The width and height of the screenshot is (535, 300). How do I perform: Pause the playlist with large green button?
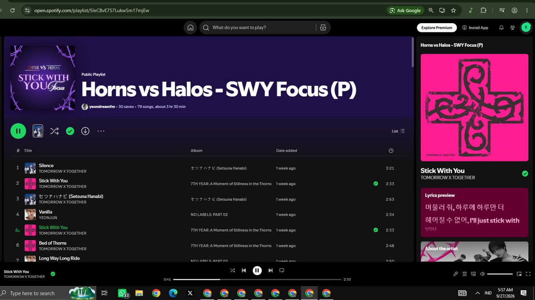pos(18,131)
